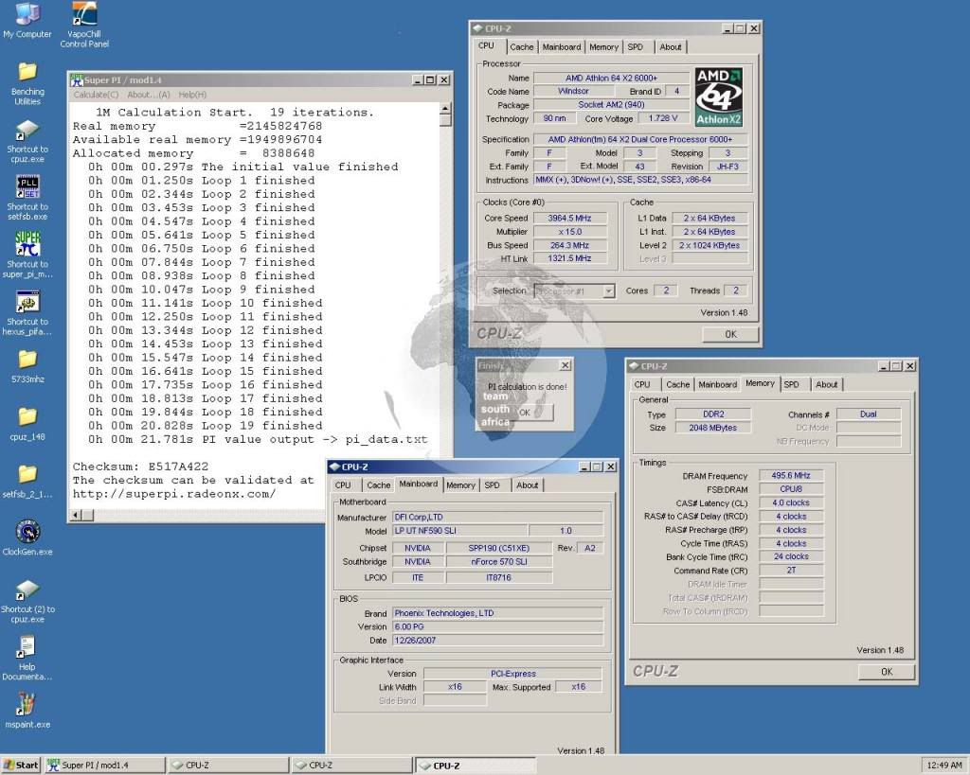Click the DRAM Frequency value 495.6 MHz

point(791,476)
